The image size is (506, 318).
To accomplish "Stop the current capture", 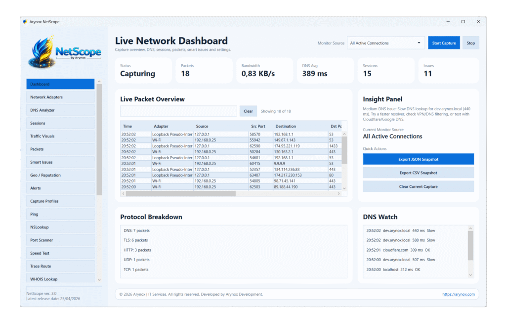I will click(470, 43).
